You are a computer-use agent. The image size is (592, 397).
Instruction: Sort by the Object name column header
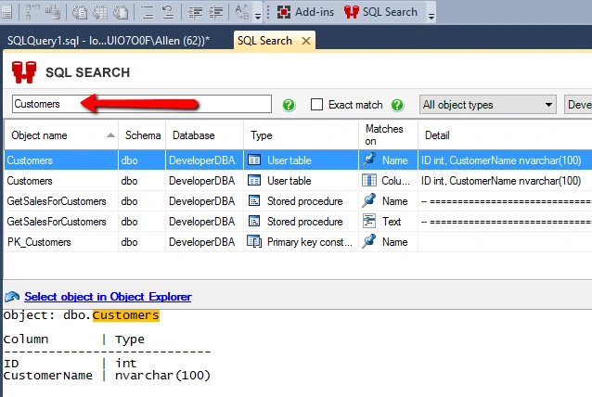tap(61, 135)
